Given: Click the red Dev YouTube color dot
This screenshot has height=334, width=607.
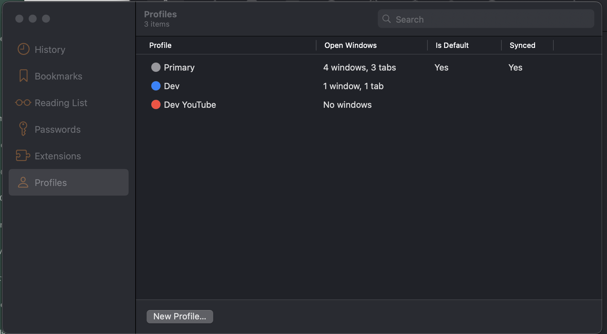Looking at the screenshot, I should click(156, 105).
